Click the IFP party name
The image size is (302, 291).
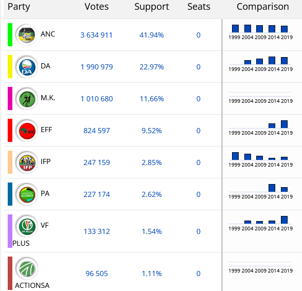click(45, 161)
